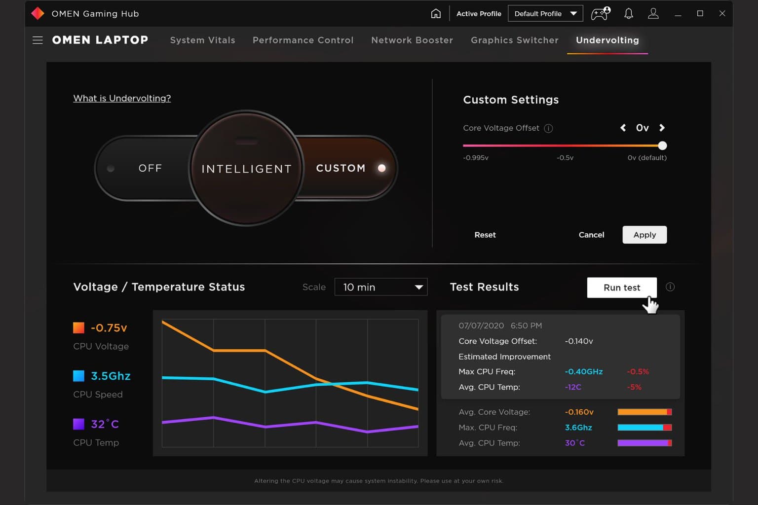The width and height of the screenshot is (758, 505).
Task: Click the 0v (default) slider label
Action: 647,158
